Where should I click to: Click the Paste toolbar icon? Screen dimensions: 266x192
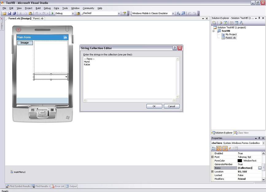click(x=30, y=13)
